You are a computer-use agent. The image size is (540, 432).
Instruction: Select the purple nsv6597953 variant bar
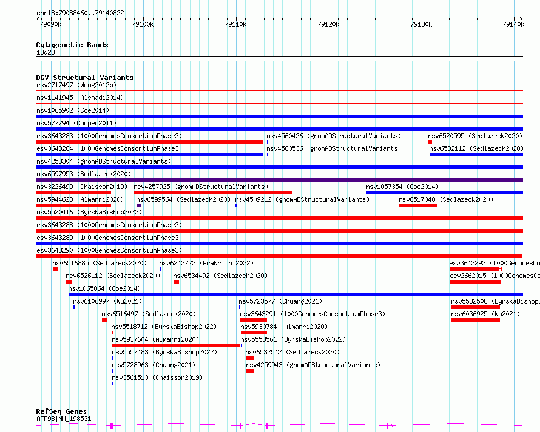279,180
